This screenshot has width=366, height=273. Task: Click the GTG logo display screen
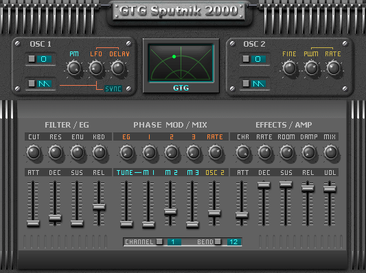181,63
